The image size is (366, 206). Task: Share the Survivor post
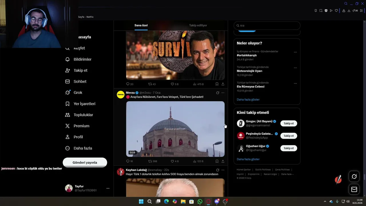click(223, 84)
